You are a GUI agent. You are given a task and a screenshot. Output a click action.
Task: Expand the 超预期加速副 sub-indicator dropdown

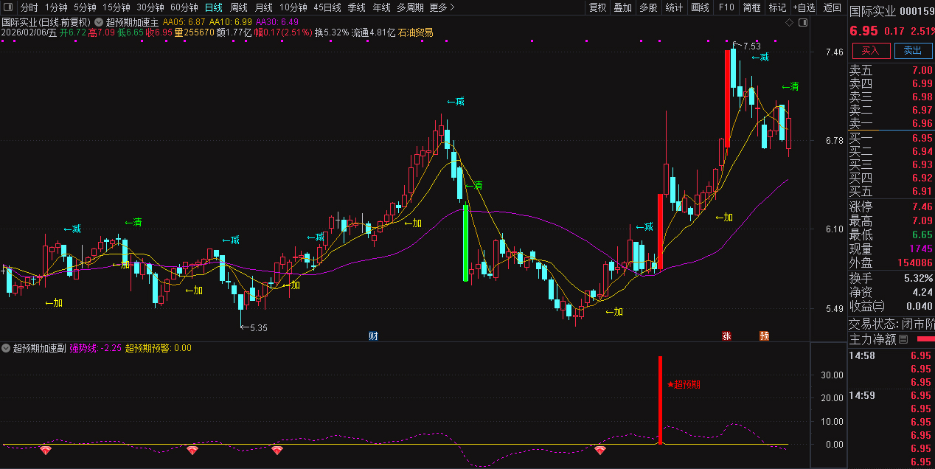point(7,348)
